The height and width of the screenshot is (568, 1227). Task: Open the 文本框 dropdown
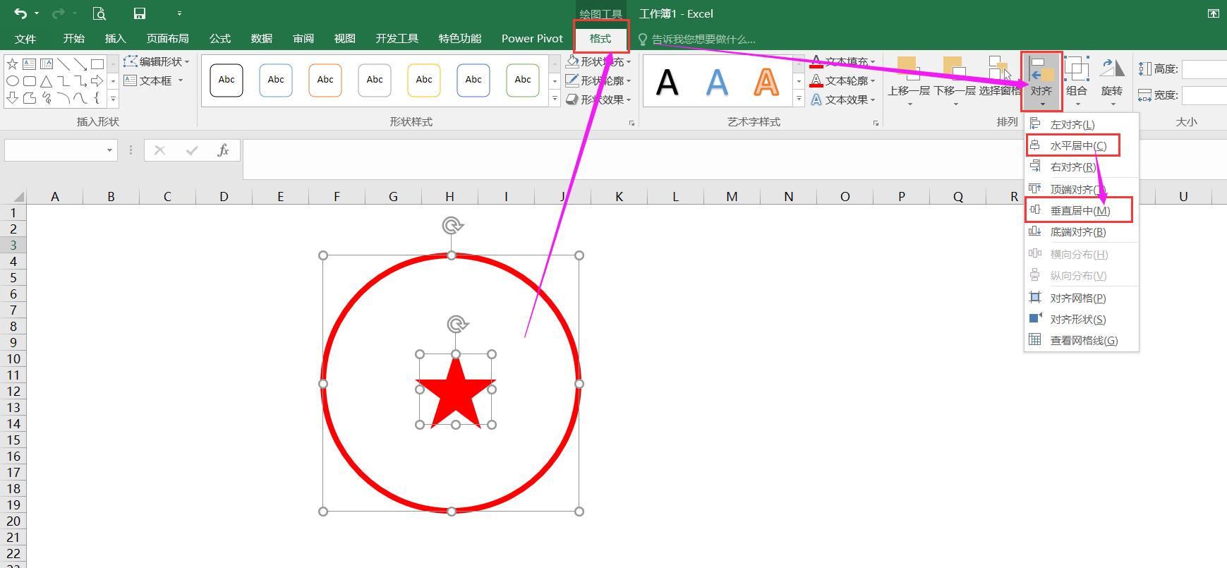[154, 80]
